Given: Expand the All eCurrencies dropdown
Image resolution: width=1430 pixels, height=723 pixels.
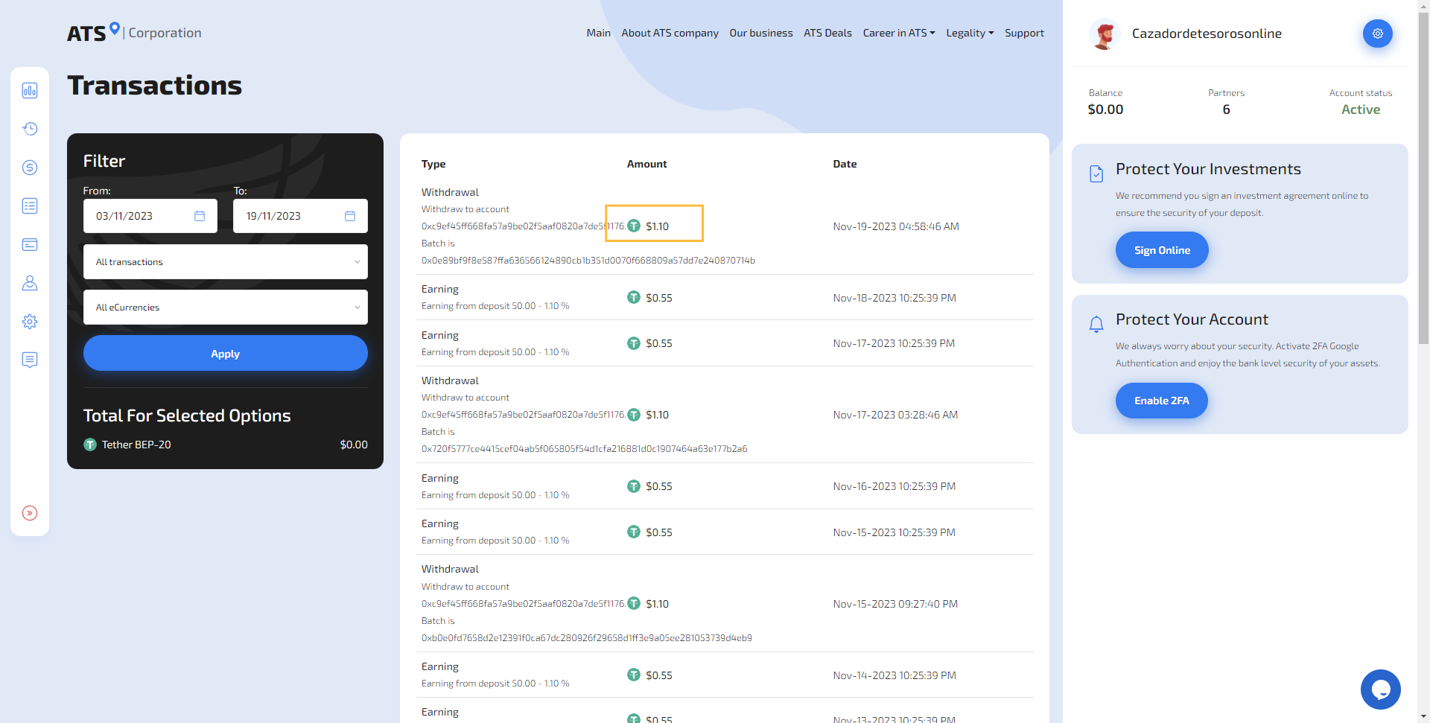Looking at the screenshot, I should click(x=225, y=308).
